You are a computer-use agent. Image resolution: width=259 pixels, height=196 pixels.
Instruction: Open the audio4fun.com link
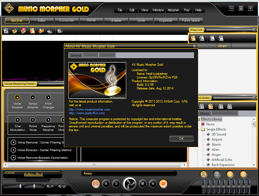[x=87, y=113]
